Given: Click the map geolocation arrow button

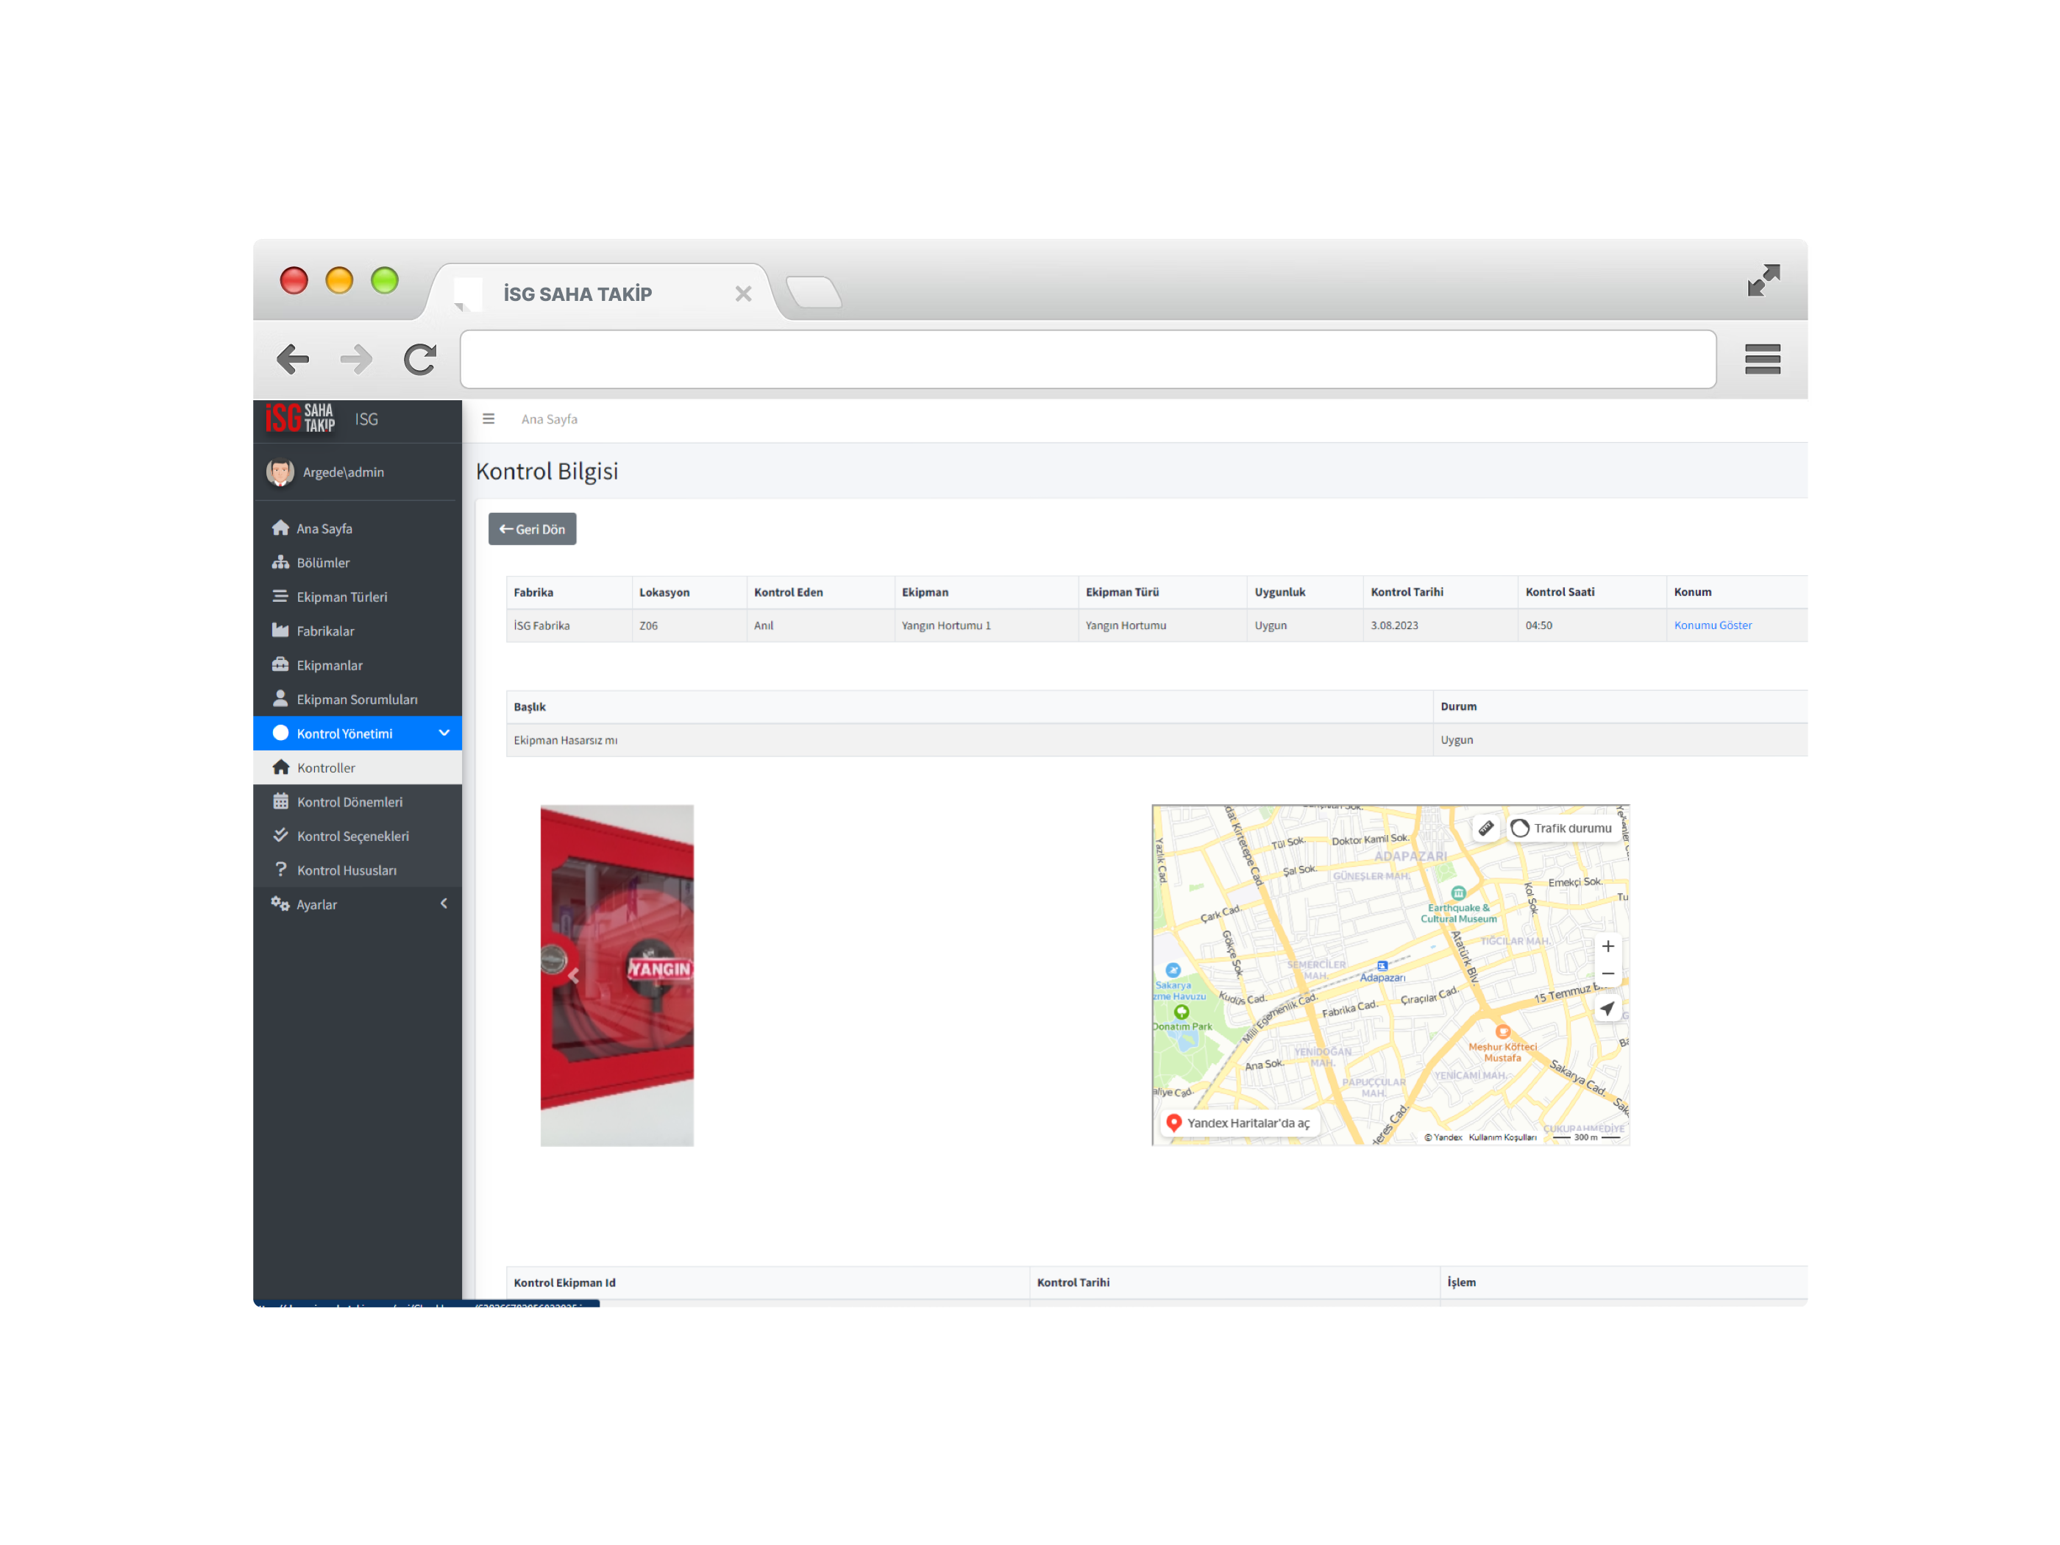Looking at the screenshot, I should (1608, 1009).
